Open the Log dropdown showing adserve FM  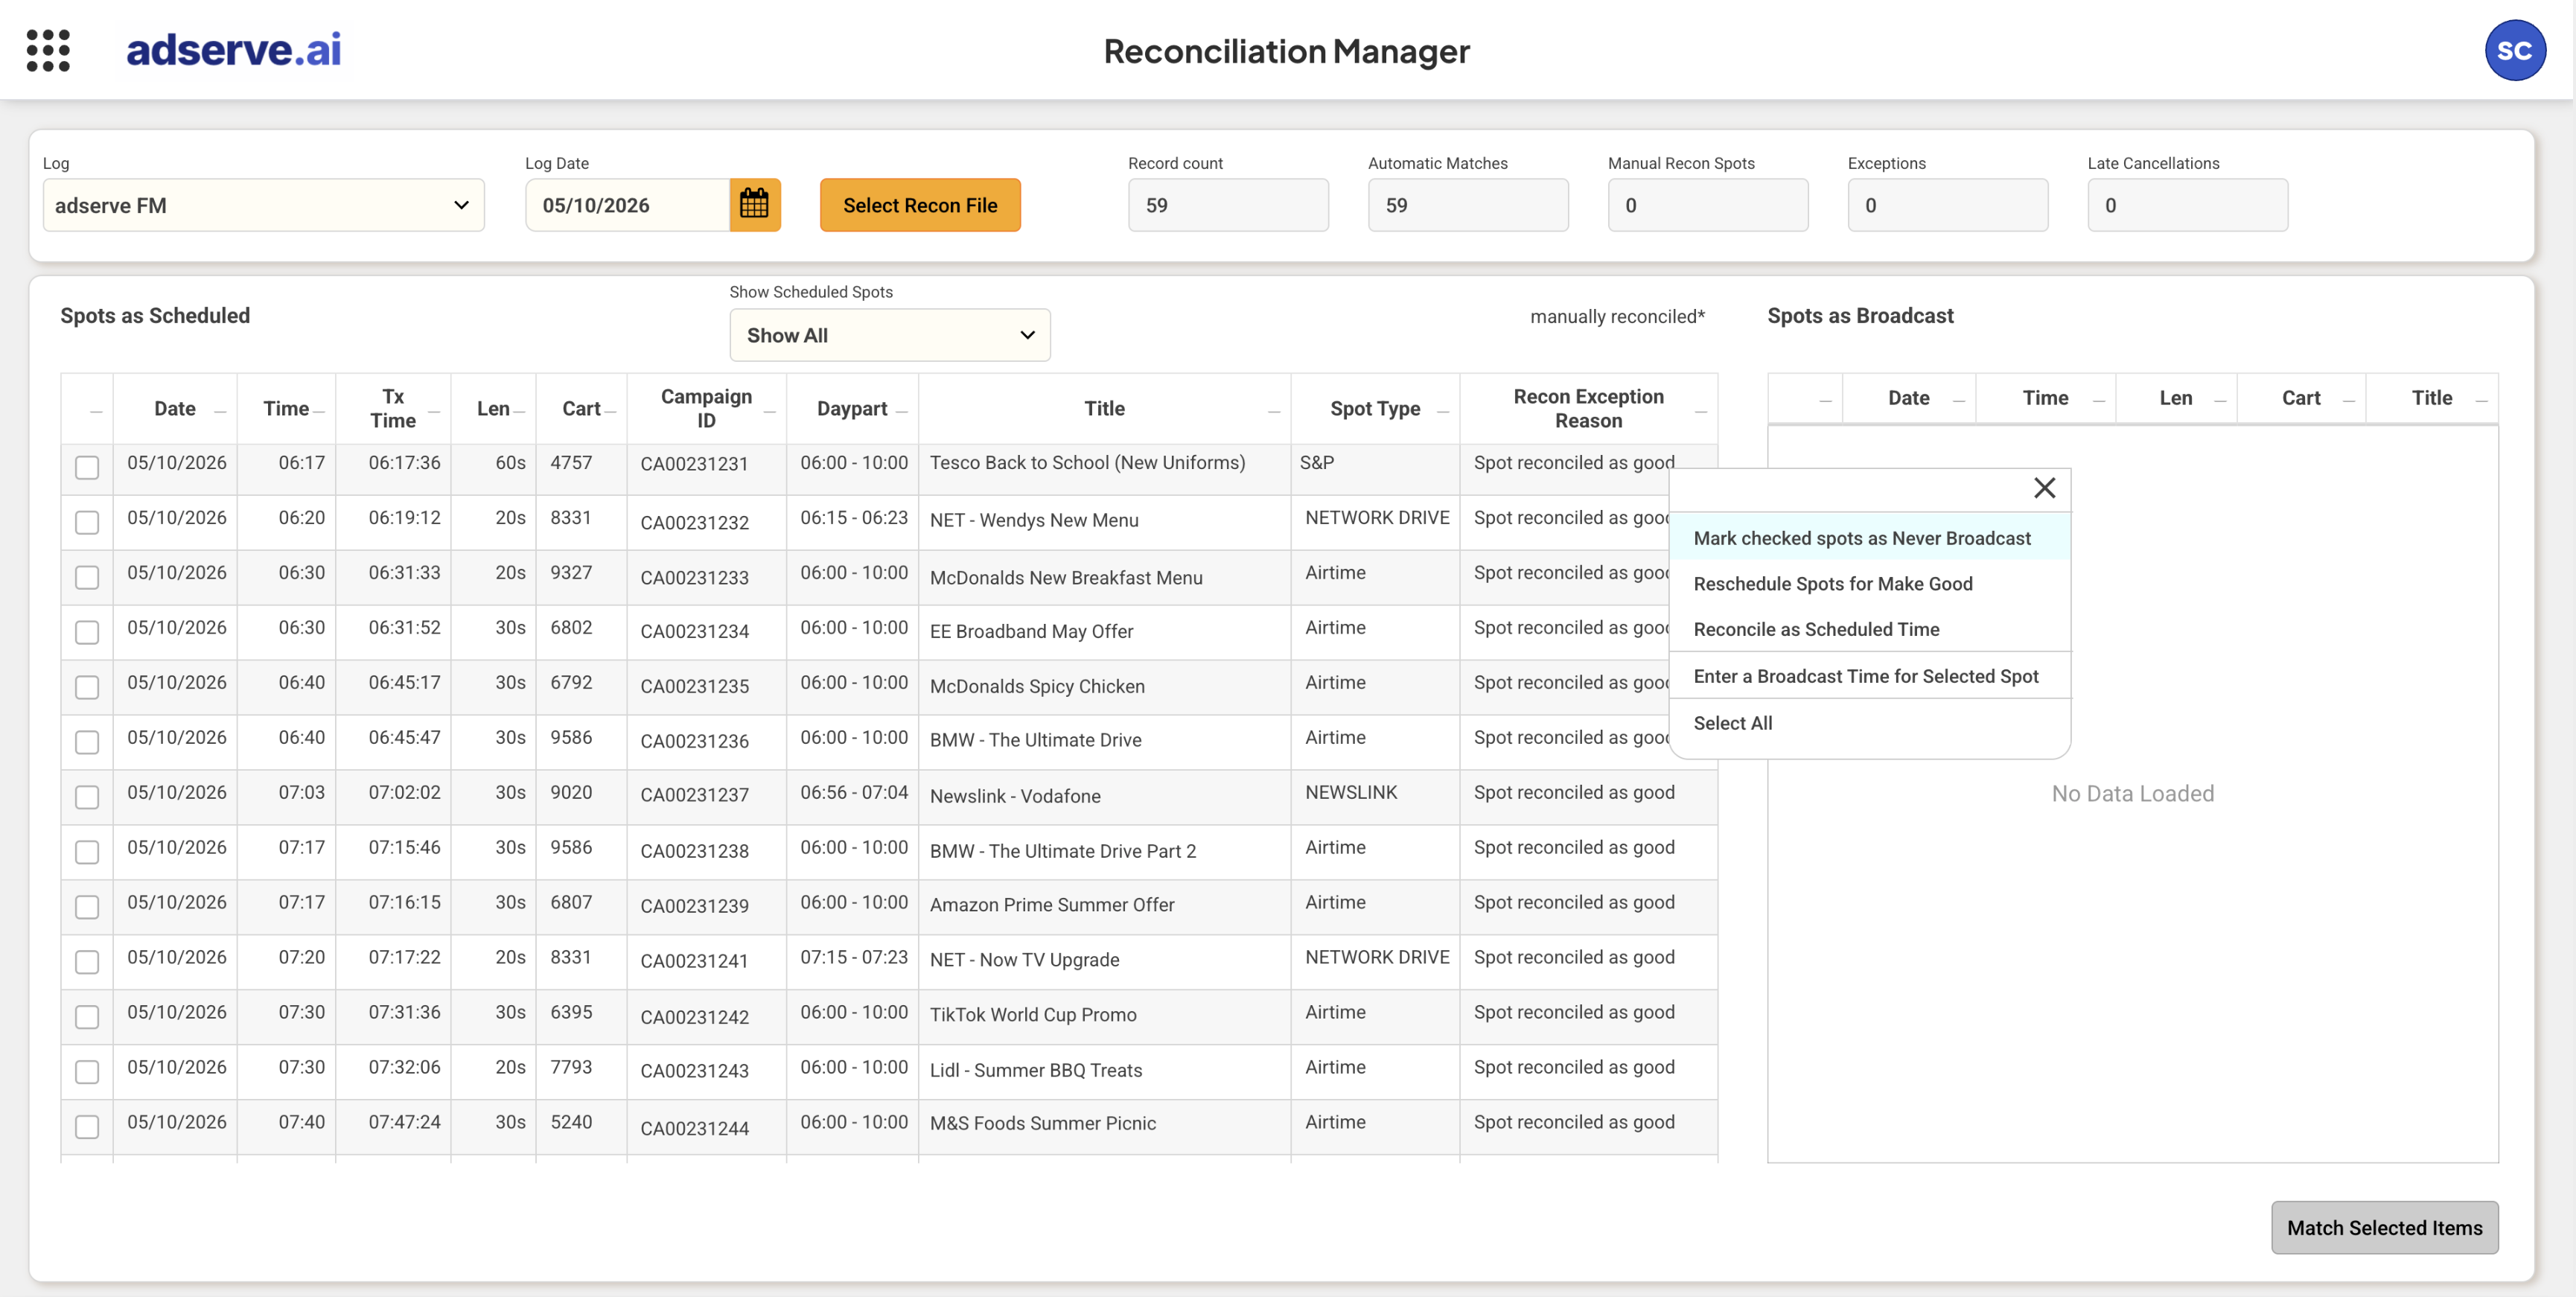click(x=263, y=205)
